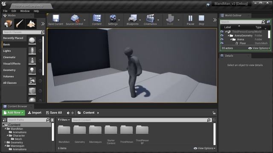This screenshot has height=153, width=273.
Task: Pick the cube actor thumbnail
Action: tap(32, 91)
